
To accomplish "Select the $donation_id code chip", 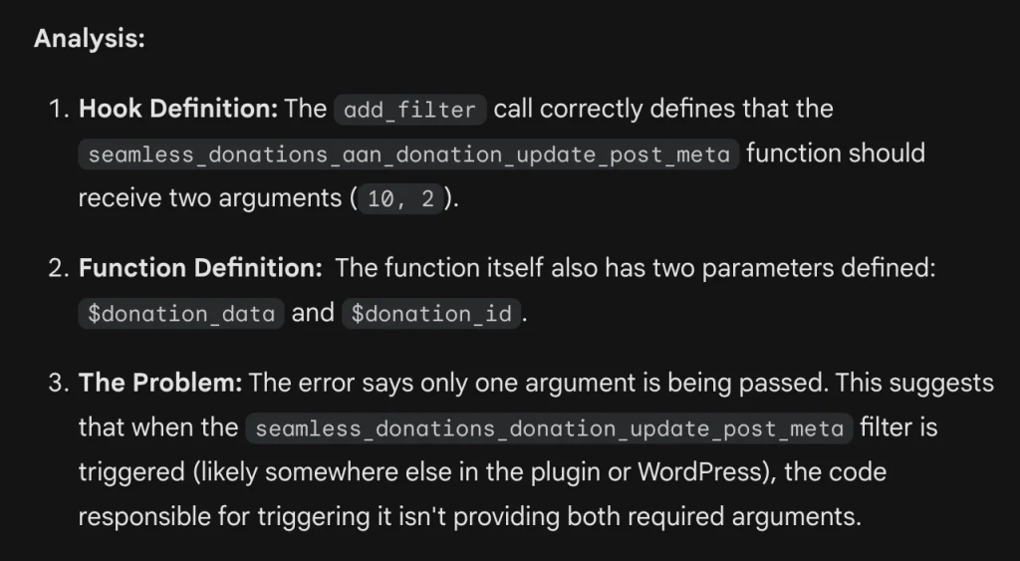I will tap(430, 313).
